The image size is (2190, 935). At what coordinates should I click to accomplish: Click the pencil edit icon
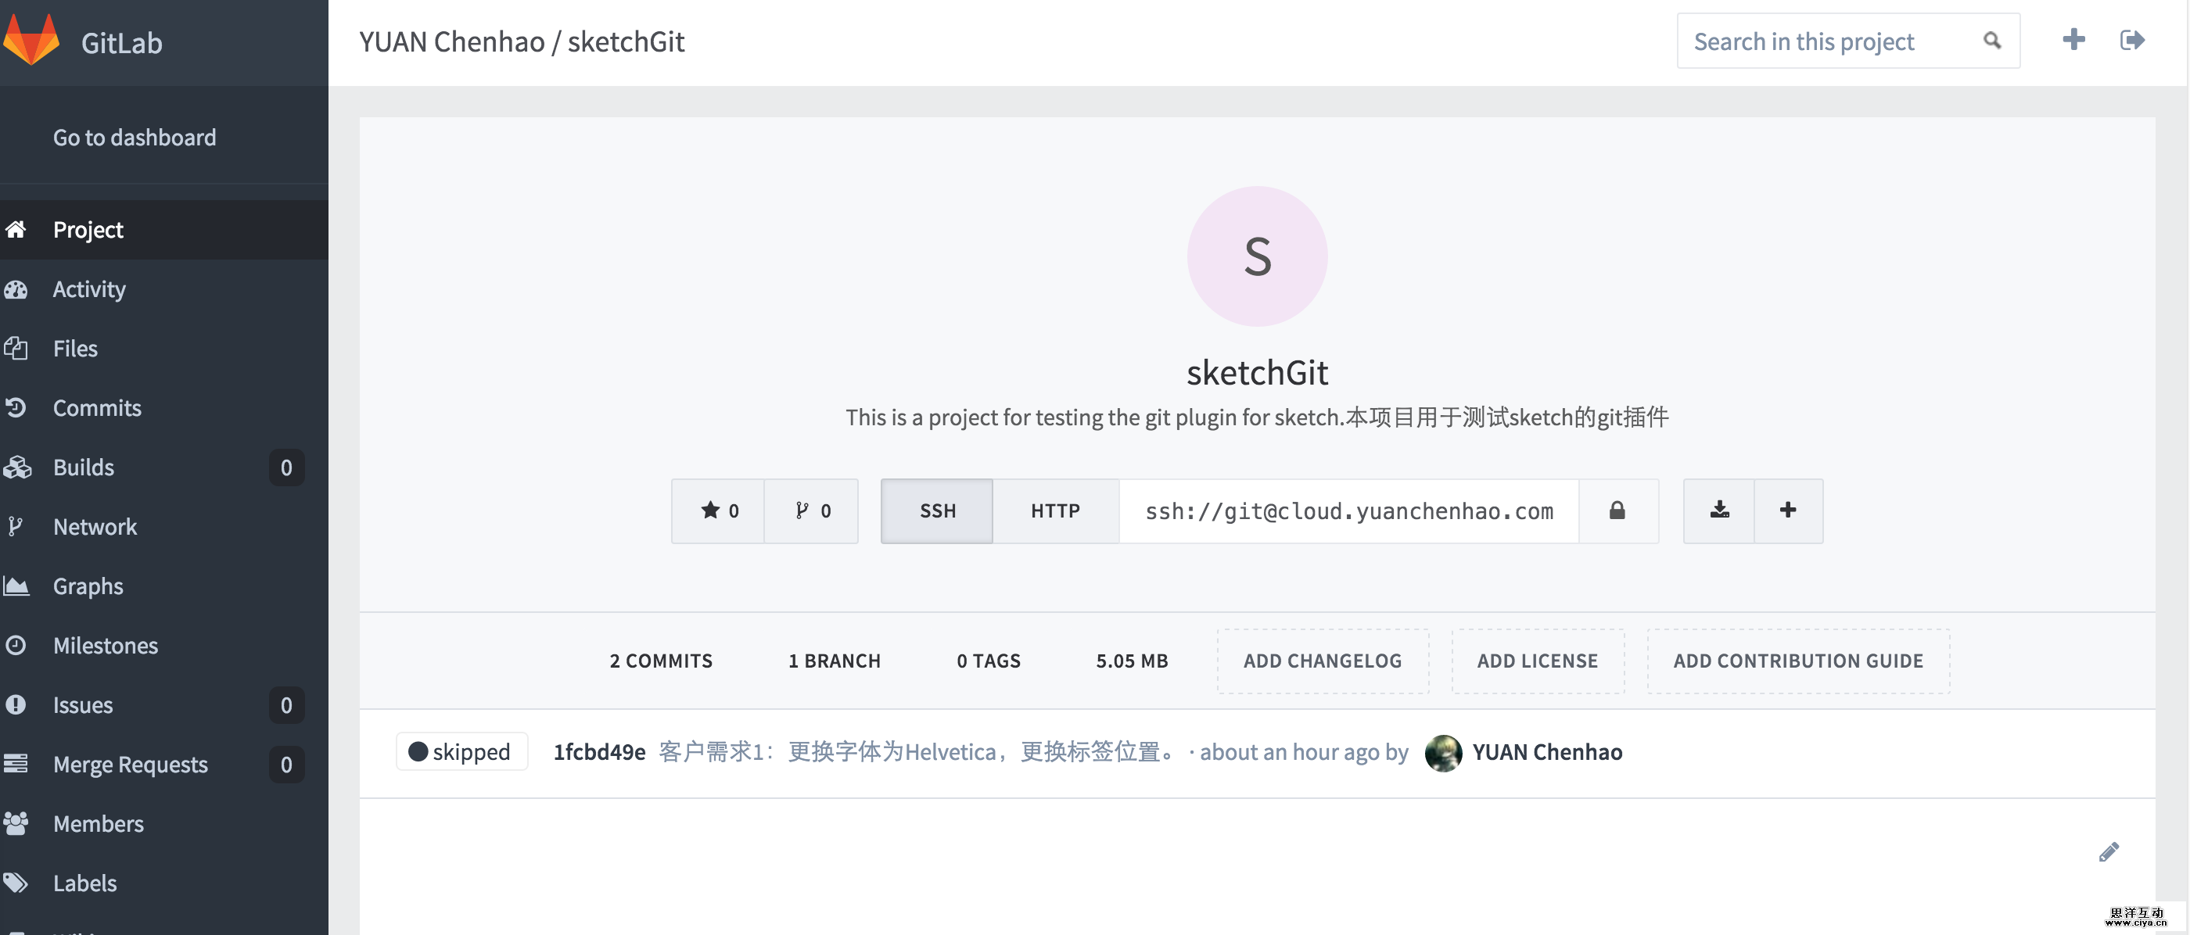pyautogui.click(x=2109, y=851)
